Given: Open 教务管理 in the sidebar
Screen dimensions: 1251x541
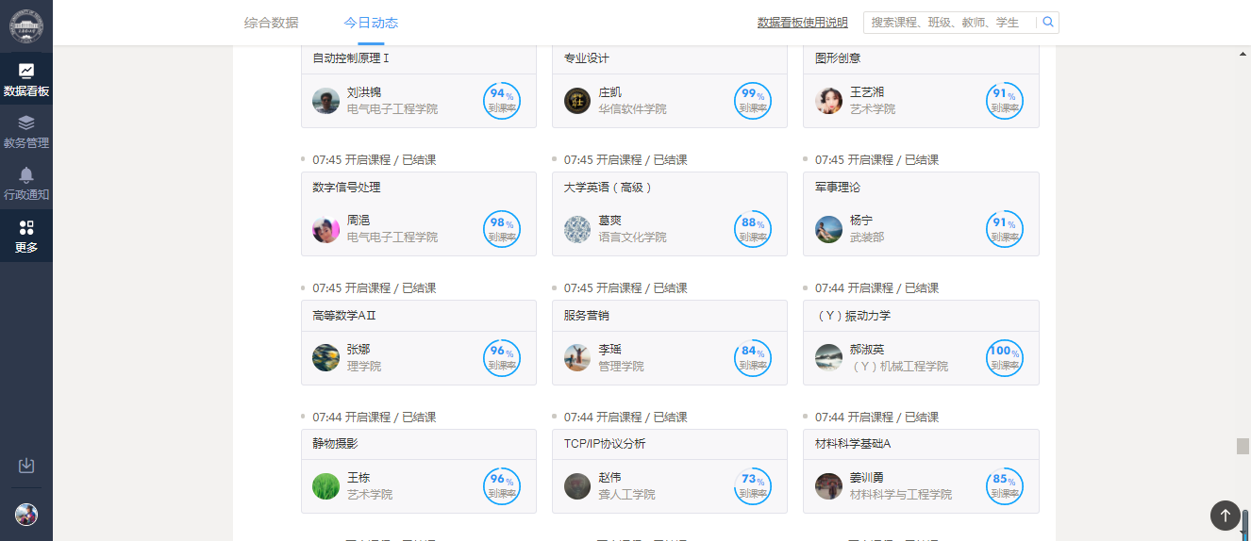Looking at the screenshot, I should [x=26, y=131].
